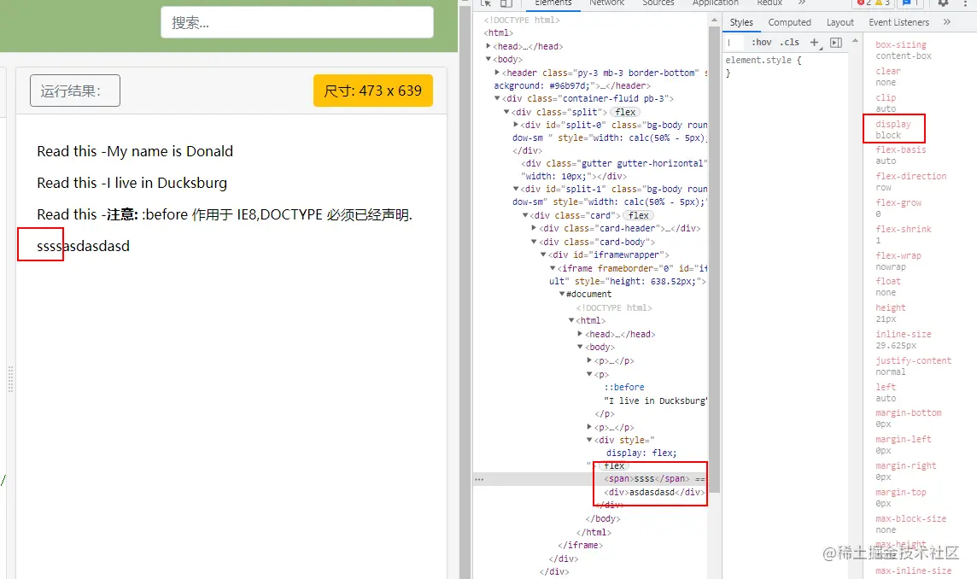The image size is (977, 579).
Task: Click the computed display property
Action: point(893,124)
